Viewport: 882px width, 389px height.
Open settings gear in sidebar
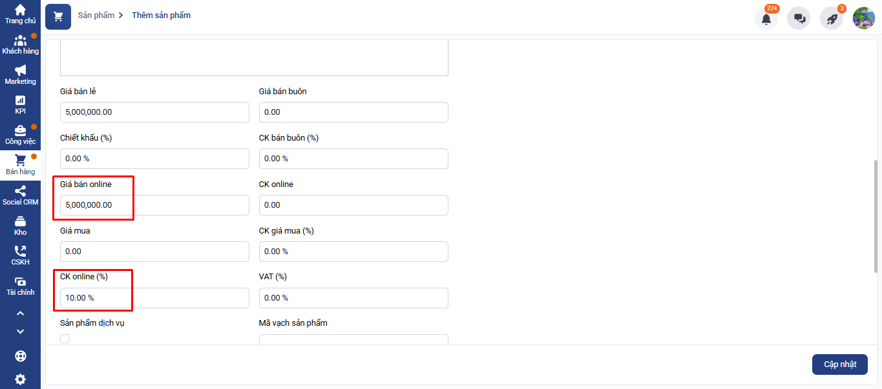click(x=20, y=379)
